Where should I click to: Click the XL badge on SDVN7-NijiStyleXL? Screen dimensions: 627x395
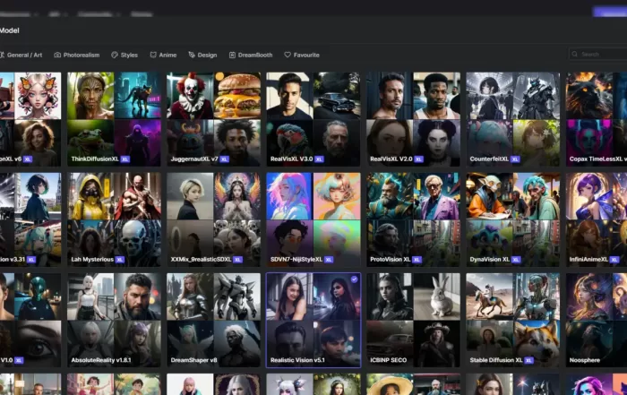tap(329, 260)
